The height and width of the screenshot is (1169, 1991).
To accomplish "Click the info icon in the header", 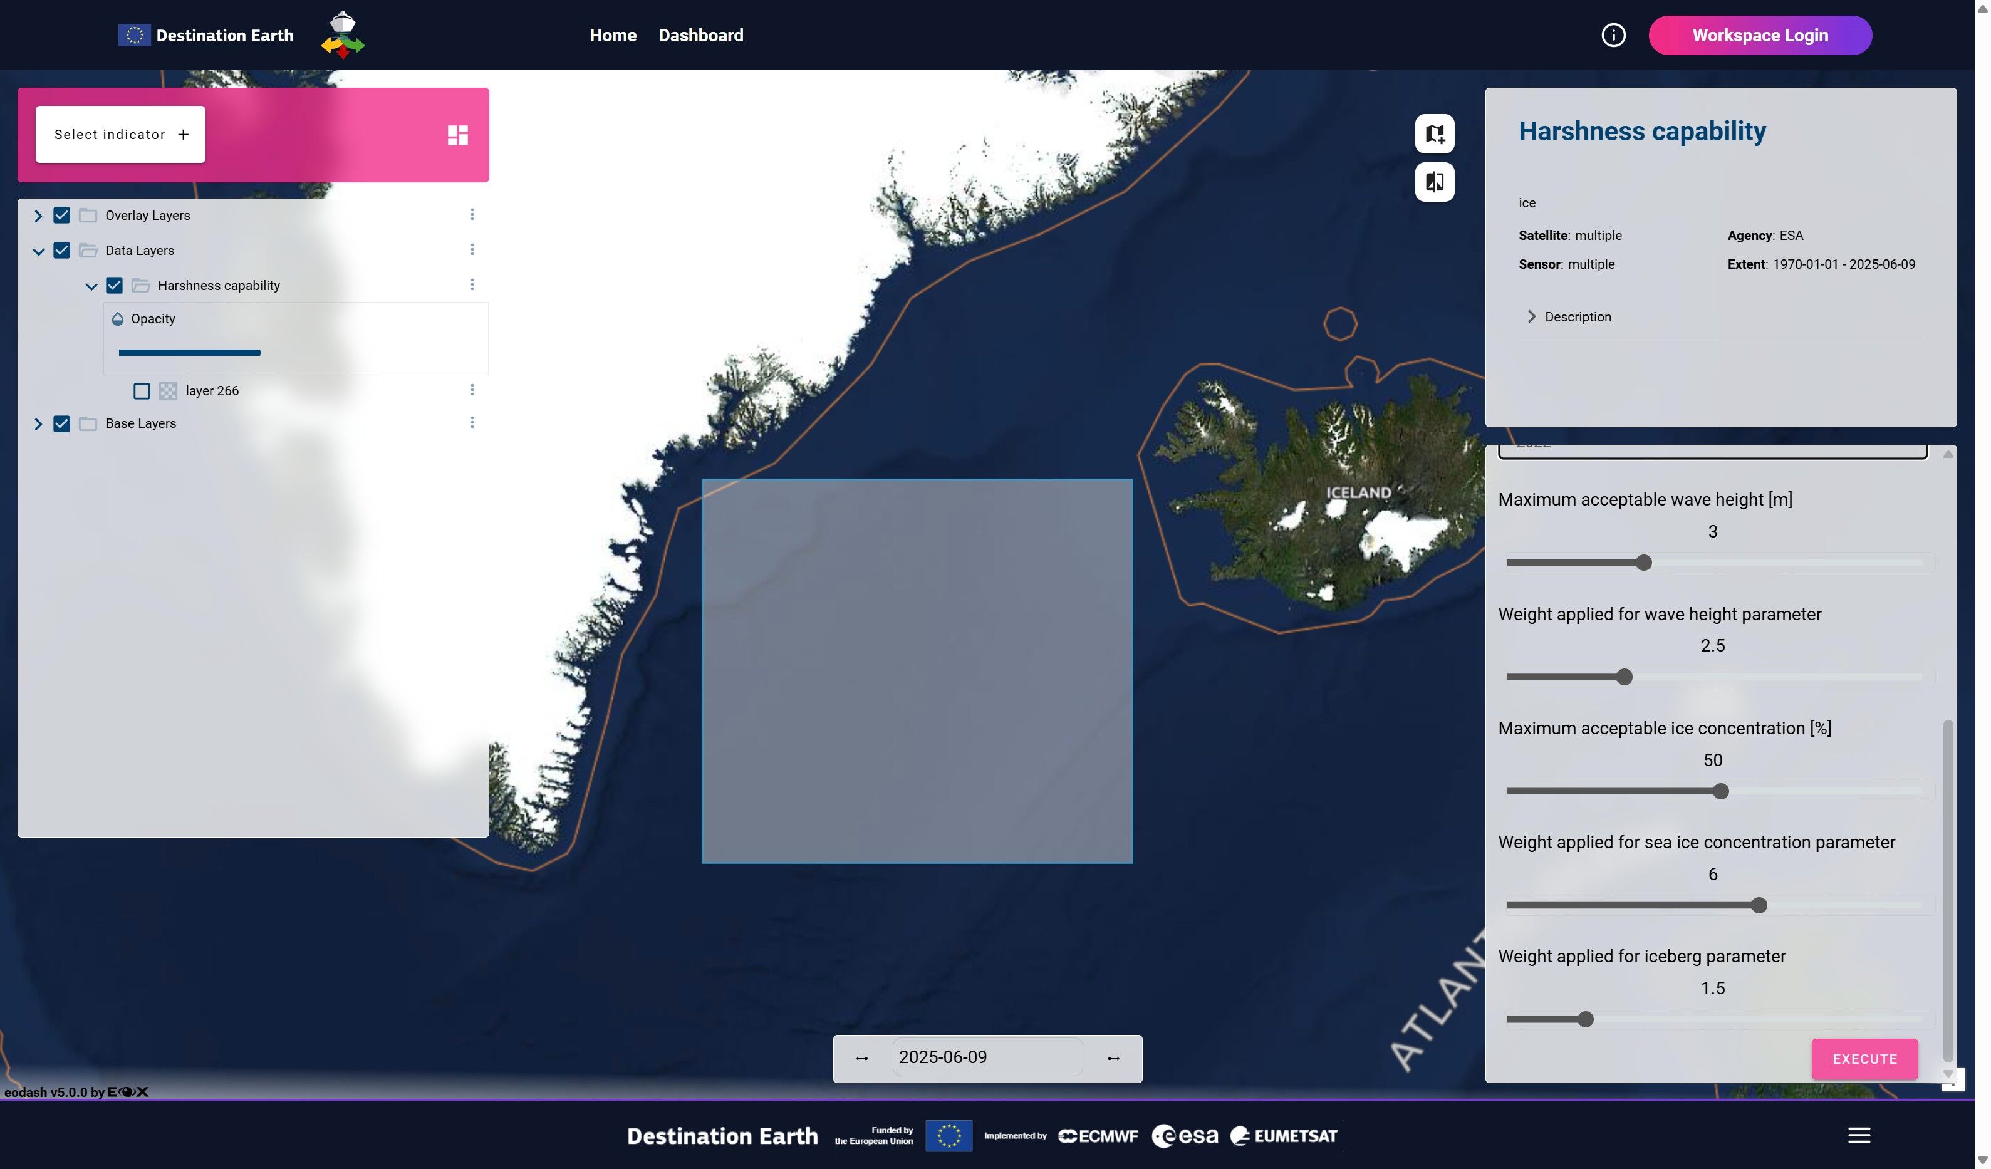I will tap(1613, 36).
